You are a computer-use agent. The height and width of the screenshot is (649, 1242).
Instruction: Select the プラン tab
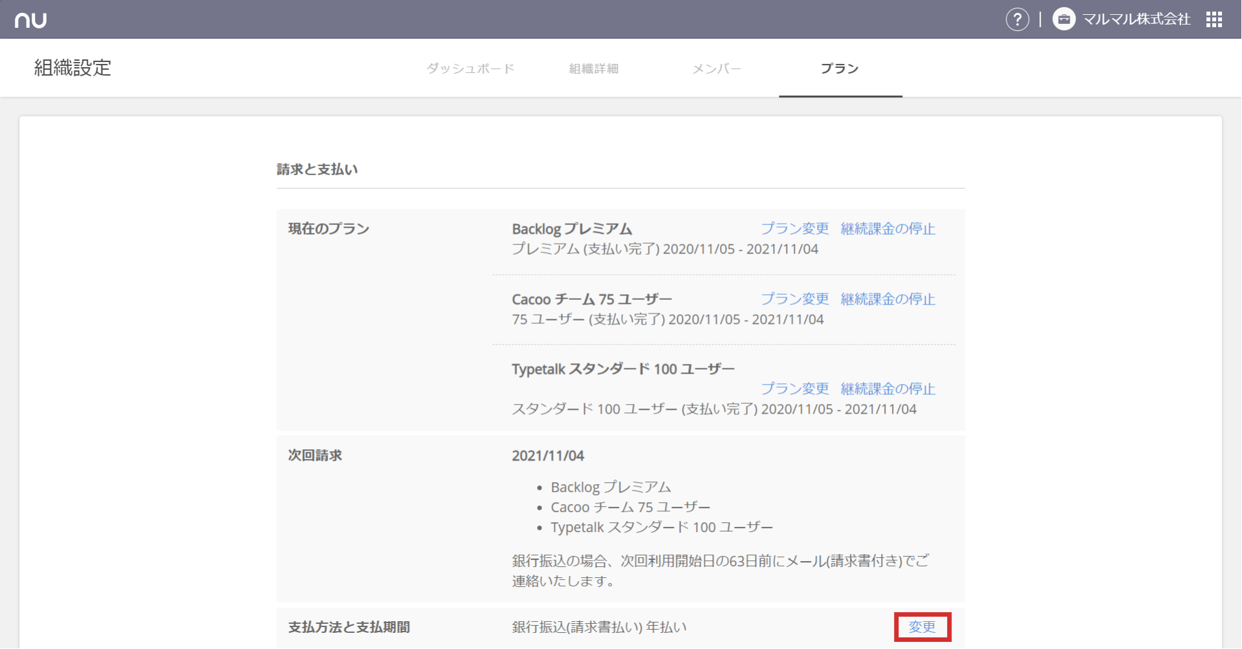[840, 69]
